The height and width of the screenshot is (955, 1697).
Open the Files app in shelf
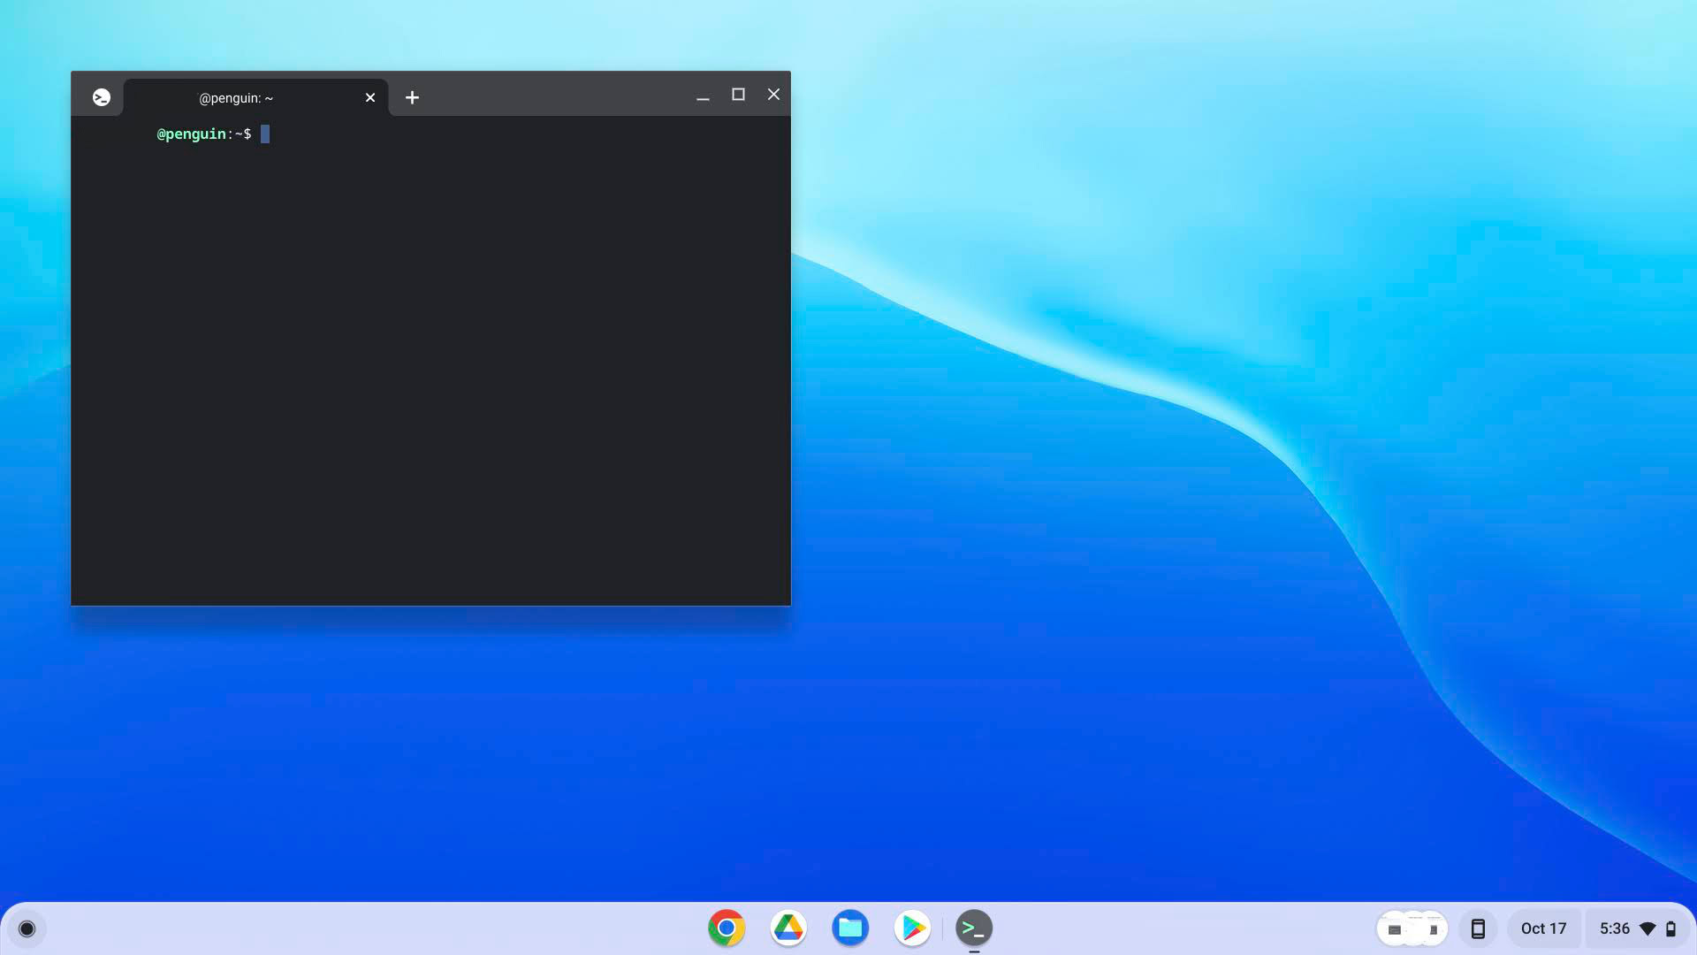[849, 928]
